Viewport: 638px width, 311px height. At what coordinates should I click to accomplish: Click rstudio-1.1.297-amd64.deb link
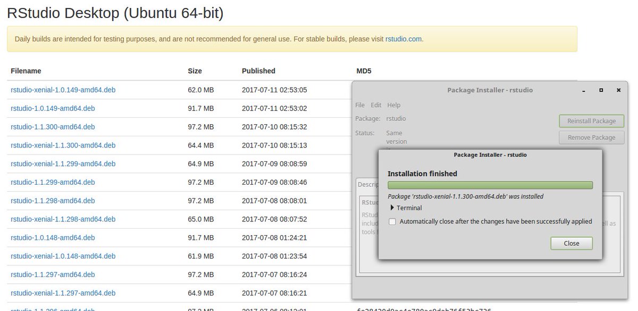[x=53, y=274]
